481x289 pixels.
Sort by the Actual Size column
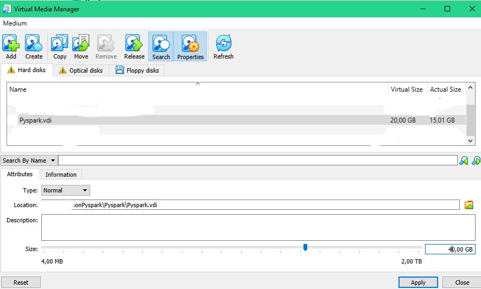(446, 89)
